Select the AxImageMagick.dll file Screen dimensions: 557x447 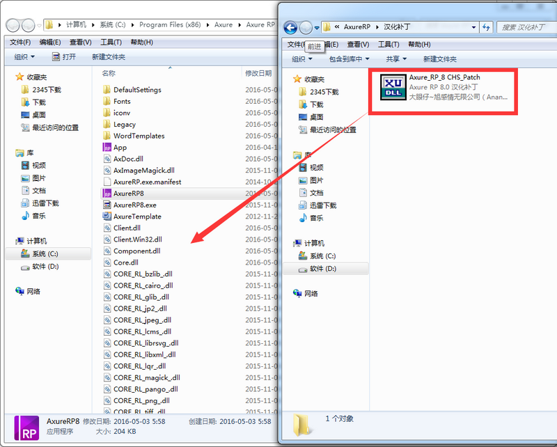point(144,170)
